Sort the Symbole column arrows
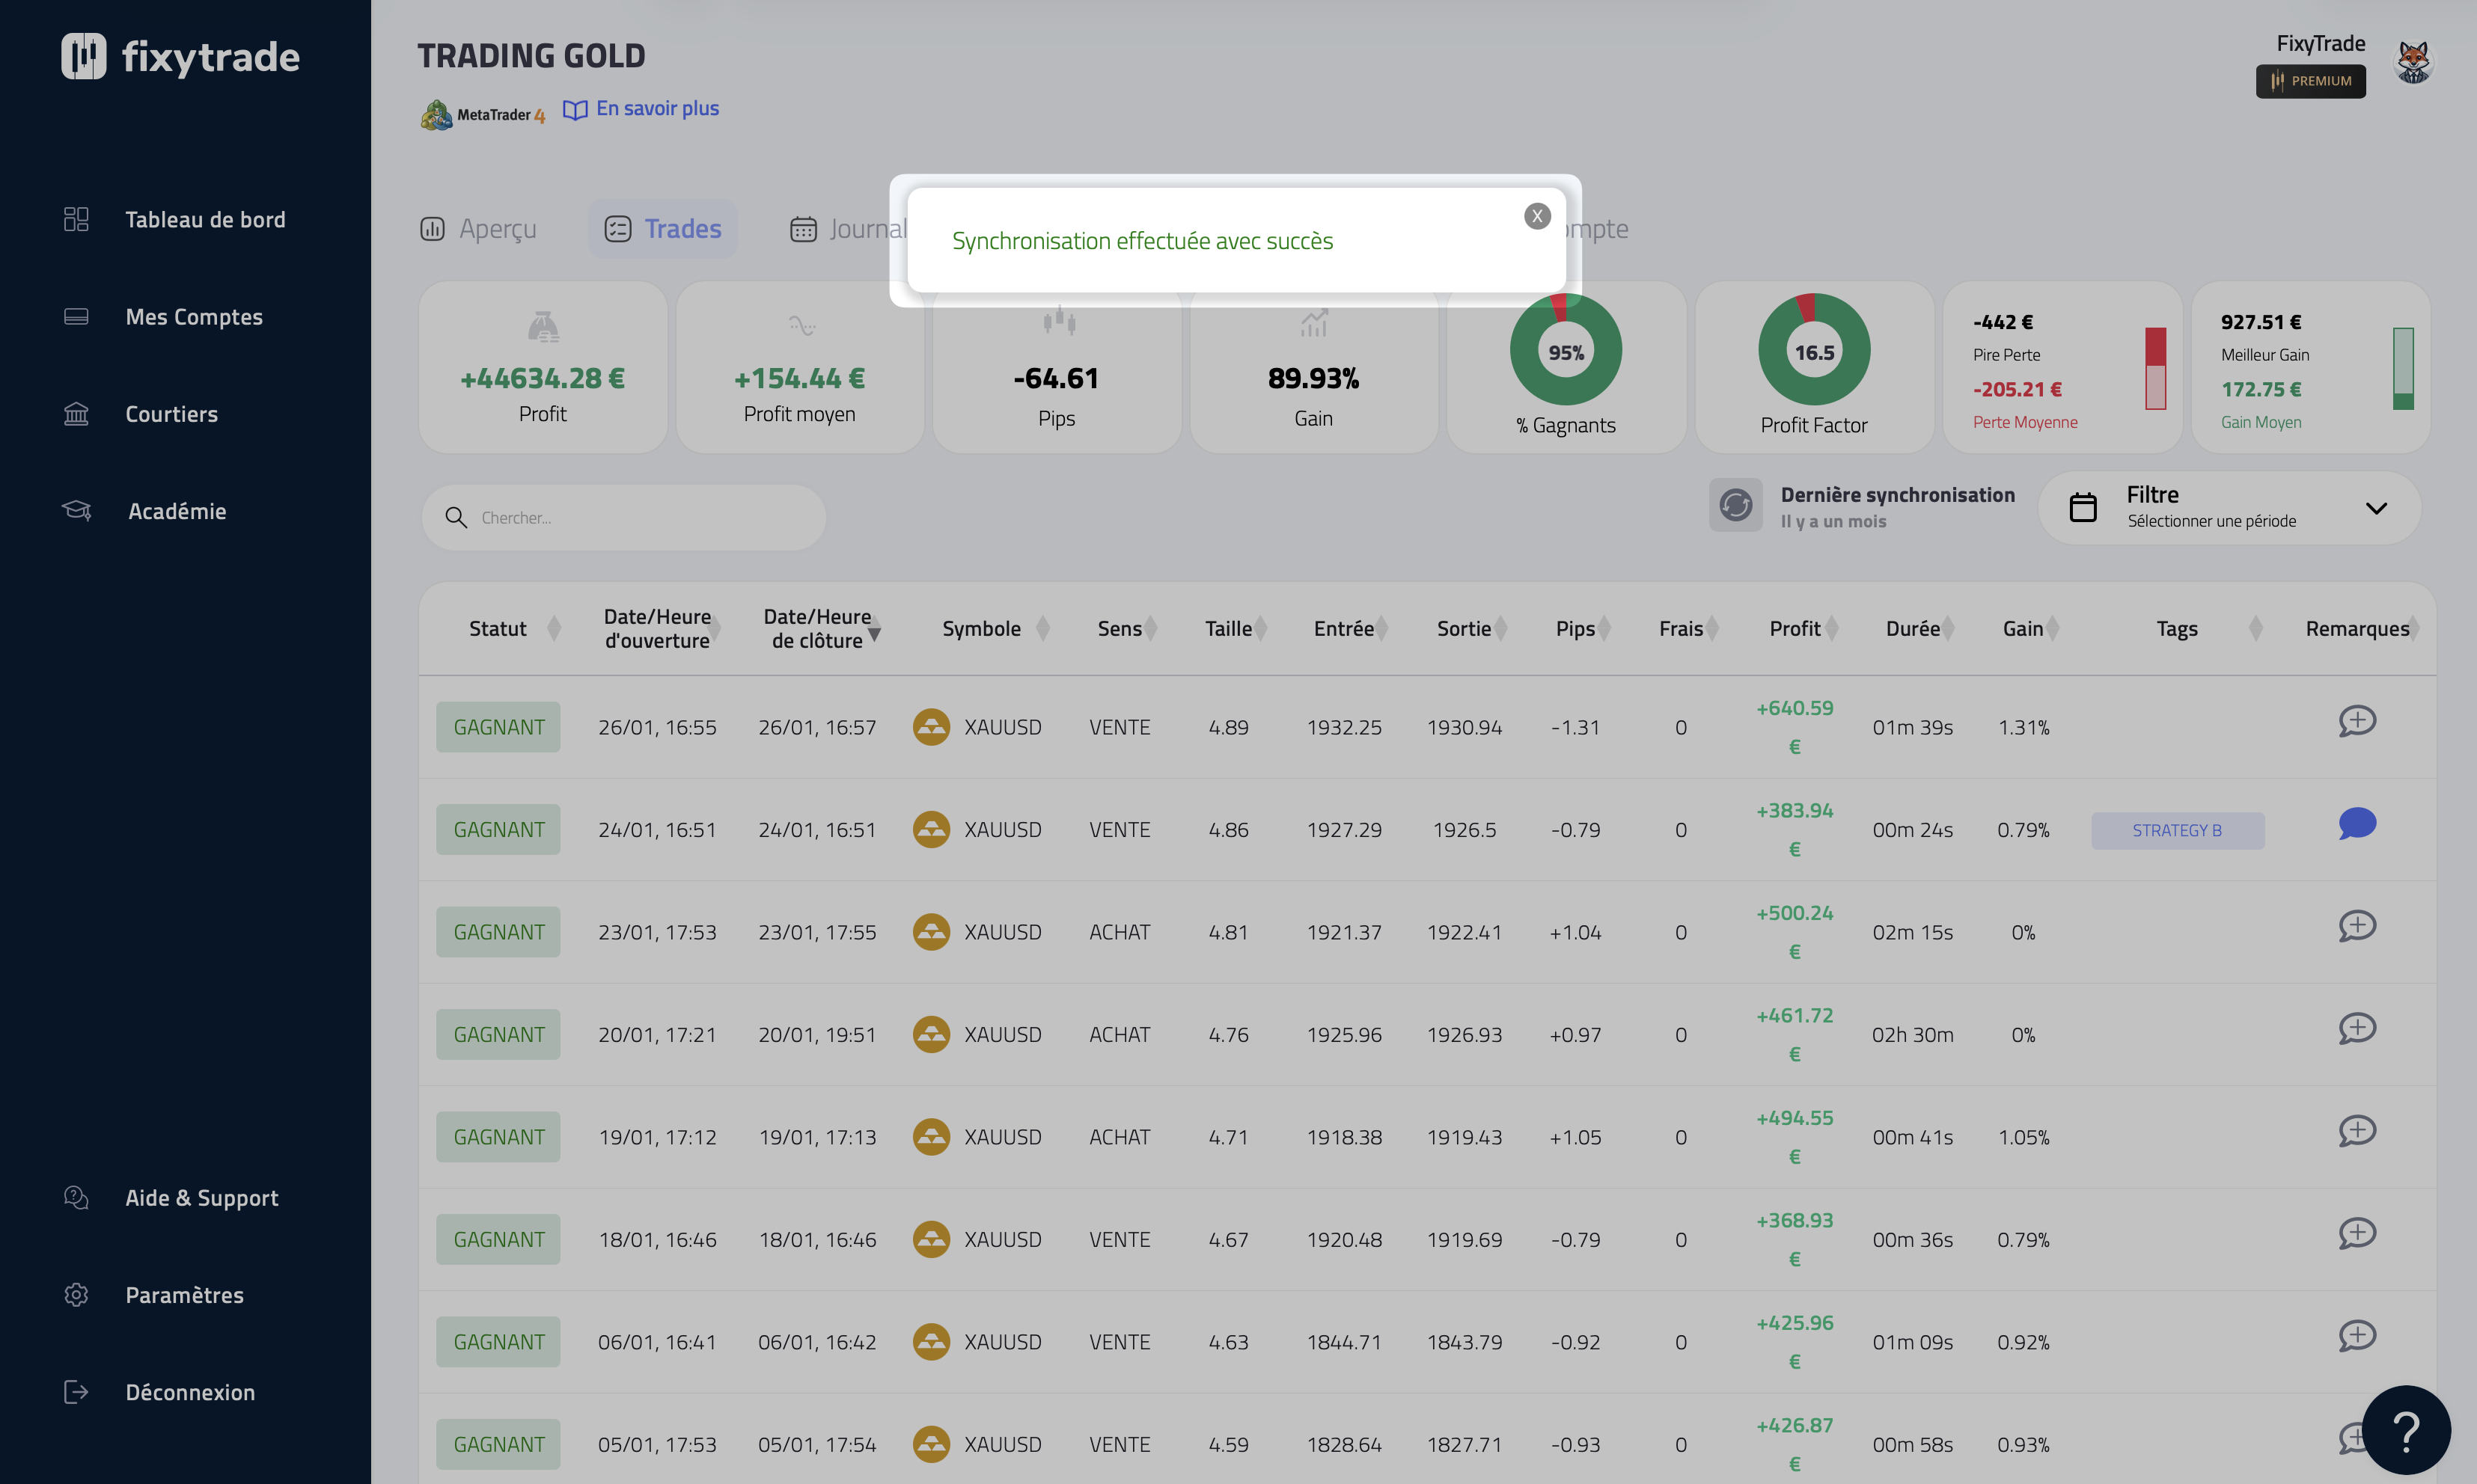Image resolution: width=2477 pixels, height=1484 pixels. click(x=1042, y=629)
